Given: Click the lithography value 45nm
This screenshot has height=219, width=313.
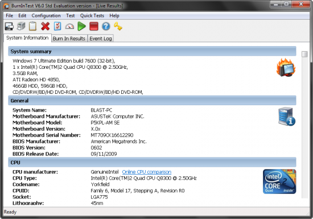Looking at the screenshot, I should 97,203.
